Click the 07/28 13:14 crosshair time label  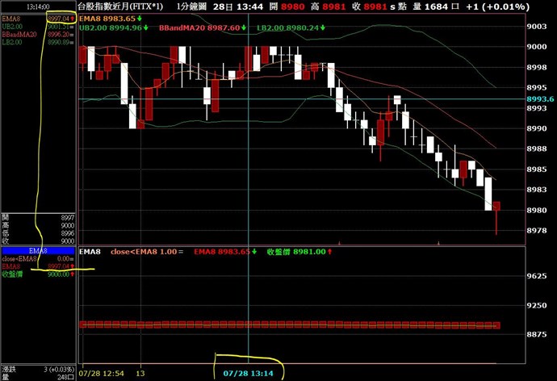click(249, 375)
